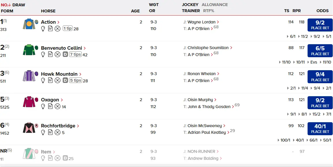Viewport: 333px width, 167px height.
Task: Click the circled X icon under Rochfortbridge
Action: click(58, 132)
